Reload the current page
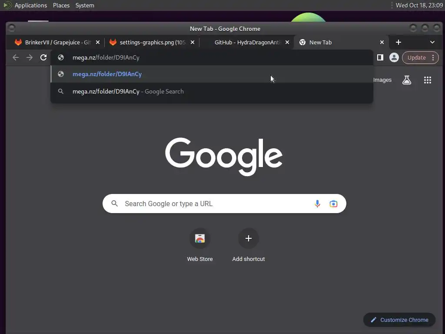The height and width of the screenshot is (334, 445). [x=43, y=58]
